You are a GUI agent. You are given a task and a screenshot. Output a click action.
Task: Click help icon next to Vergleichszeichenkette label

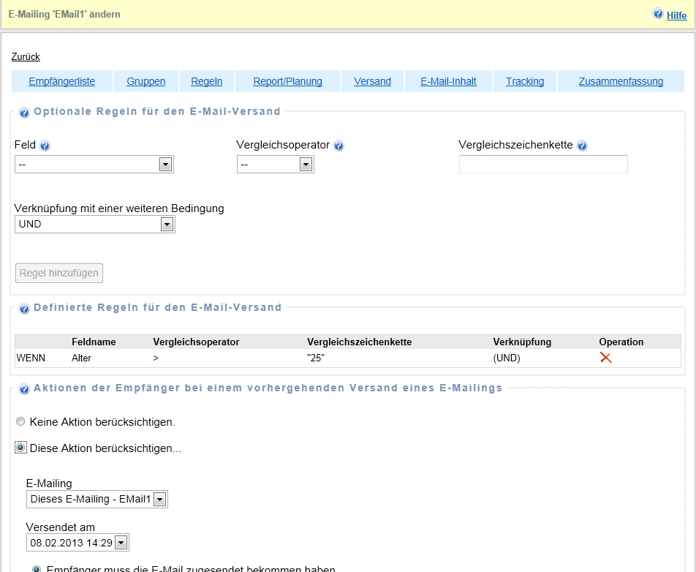point(582,146)
